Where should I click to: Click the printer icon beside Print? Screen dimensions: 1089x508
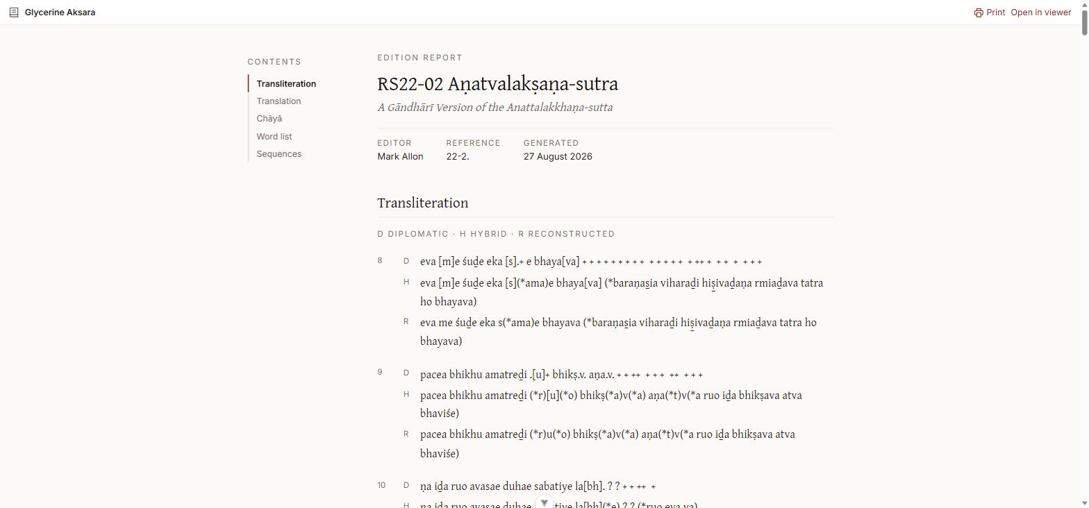pyautogui.click(x=978, y=12)
